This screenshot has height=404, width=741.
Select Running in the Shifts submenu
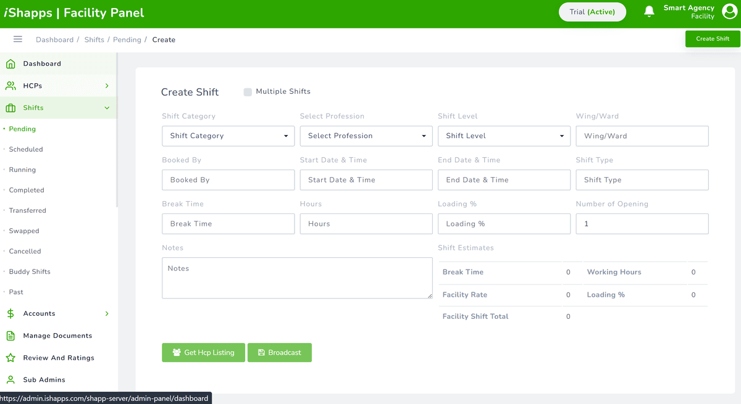click(x=22, y=170)
